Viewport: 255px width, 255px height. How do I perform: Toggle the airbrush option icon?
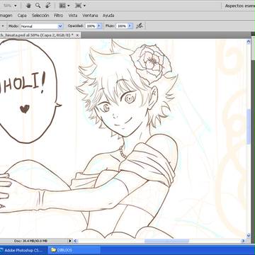tap(140, 26)
